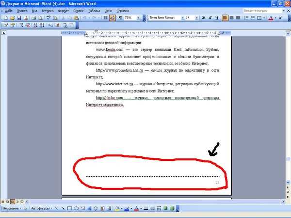
Task: Create a new blank document
Action: [x=6, y=18]
